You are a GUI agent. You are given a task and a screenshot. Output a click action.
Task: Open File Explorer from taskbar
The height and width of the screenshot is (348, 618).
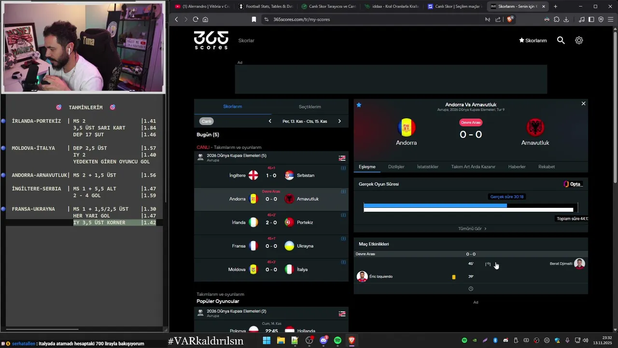281,340
